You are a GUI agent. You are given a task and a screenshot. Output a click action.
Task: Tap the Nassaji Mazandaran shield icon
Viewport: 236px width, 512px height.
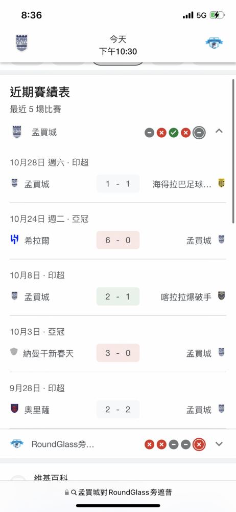click(14, 352)
